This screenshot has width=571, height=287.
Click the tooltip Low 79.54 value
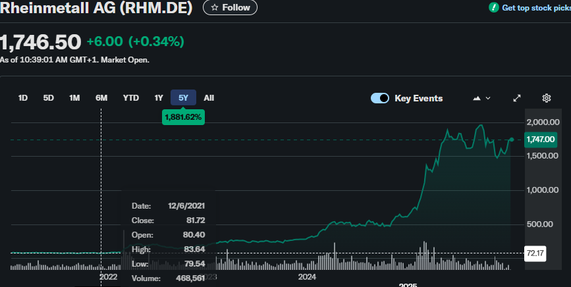click(x=195, y=264)
